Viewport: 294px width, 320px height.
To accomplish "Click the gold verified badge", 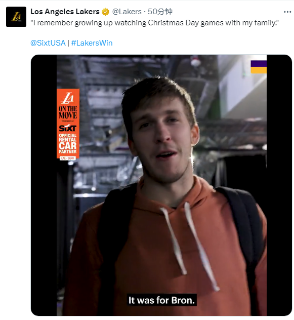I will pyautogui.click(x=105, y=12).
